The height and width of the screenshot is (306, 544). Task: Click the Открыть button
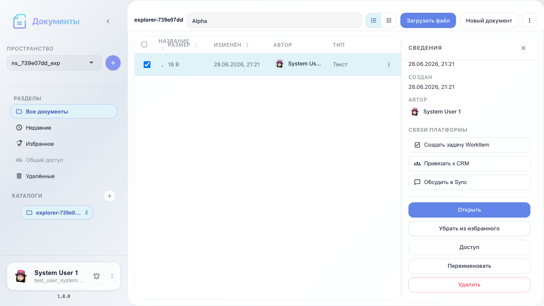469,210
